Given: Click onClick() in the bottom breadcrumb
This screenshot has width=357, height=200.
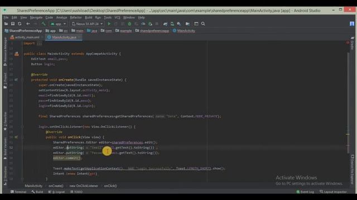Looking at the screenshot, I should (x=110, y=186).
